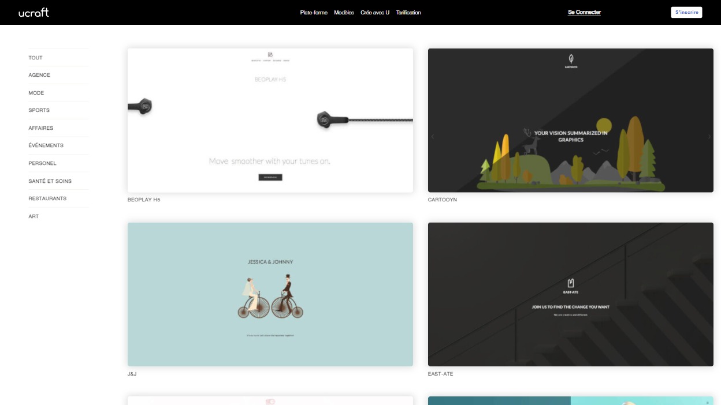Filter templates by Événements

pyautogui.click(x=46, y=145)
